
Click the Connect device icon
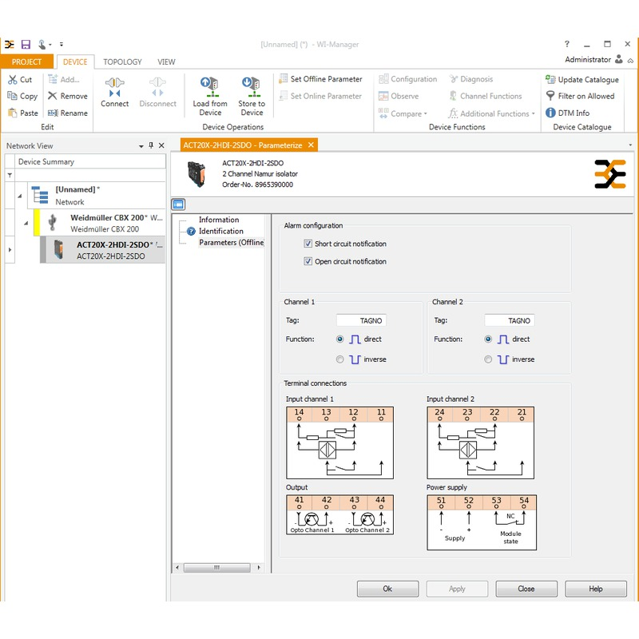114,87
